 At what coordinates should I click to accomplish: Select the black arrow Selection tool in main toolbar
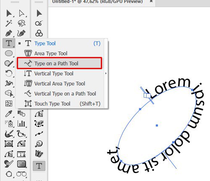coord(9,13)
